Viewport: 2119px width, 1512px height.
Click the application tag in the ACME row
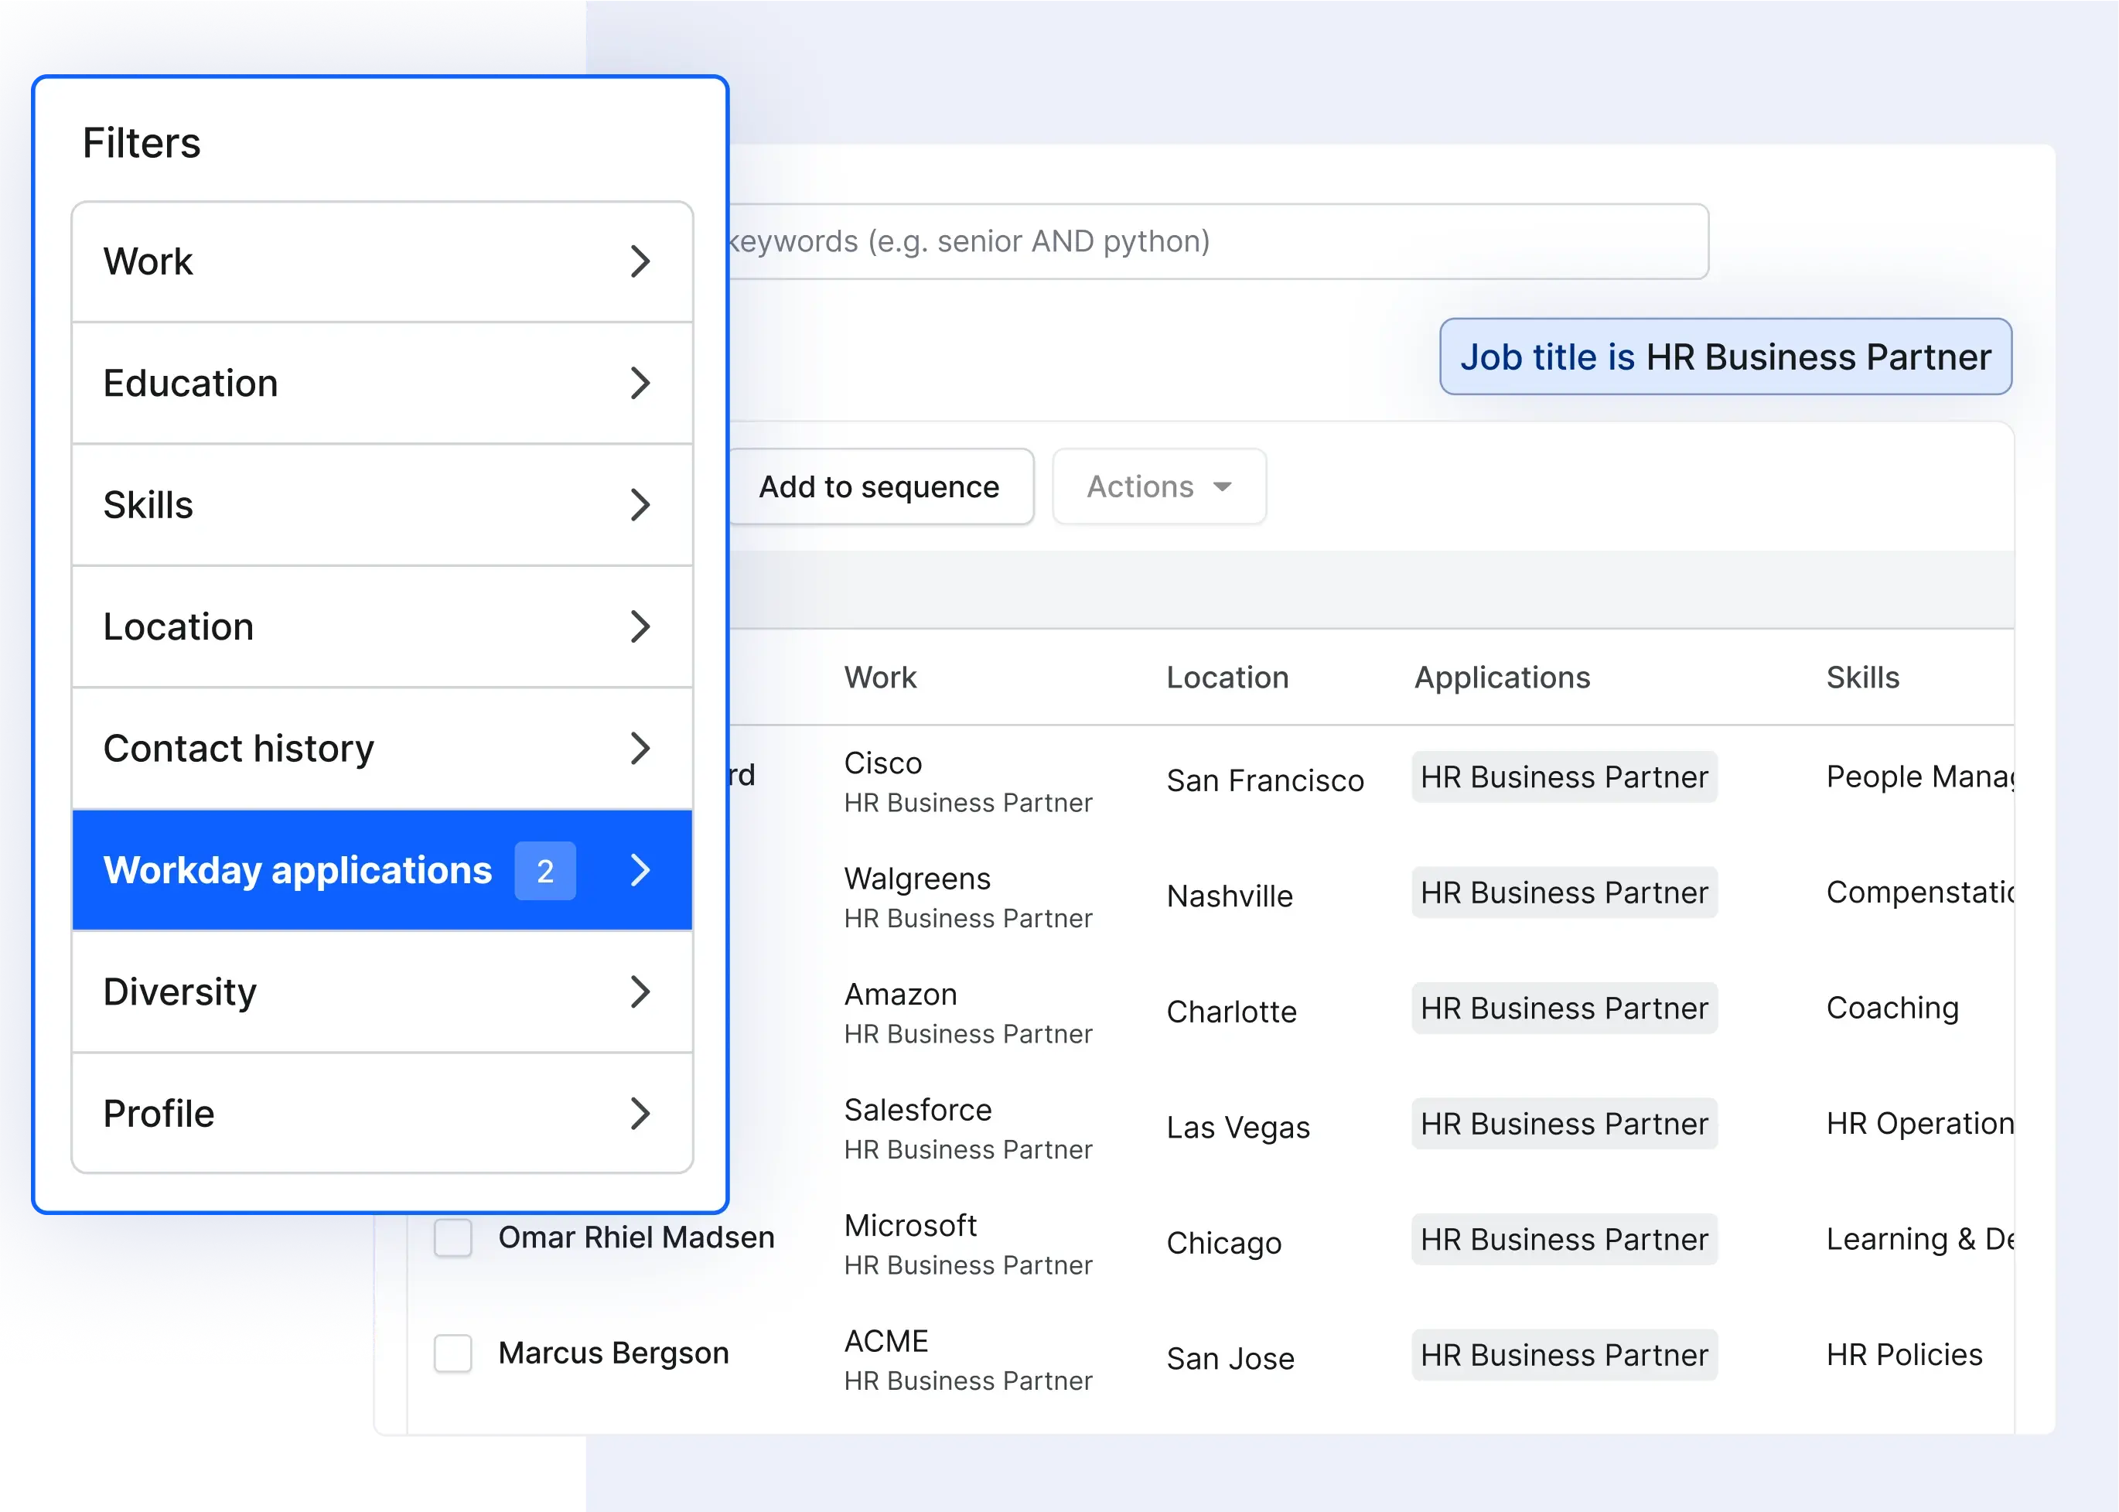pyautogui.click(x=1564, y=1355)
